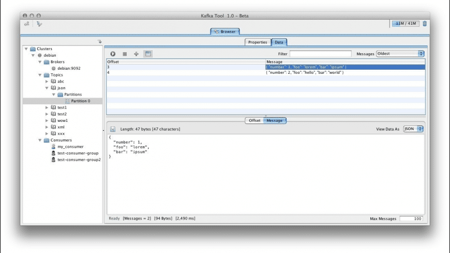450x253 pixels.
Task: Collapse the Consumers folder
Action: coord(40,140)
